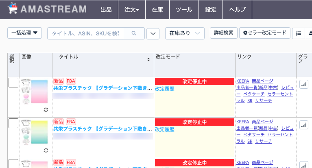Open リサーチ link in first row
The height and width of the screenshot is (168, 312).
coord(264,100)
